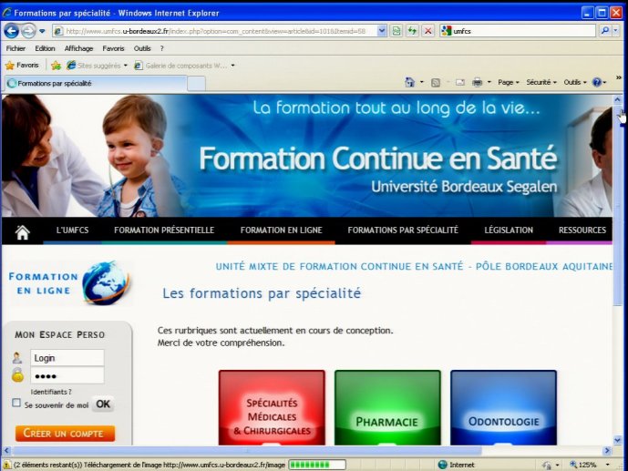
Task: Click the Login username field
Action: click(67, 358)
